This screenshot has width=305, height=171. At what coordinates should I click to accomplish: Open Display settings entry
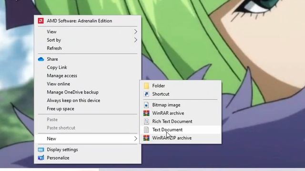point(88,150)
